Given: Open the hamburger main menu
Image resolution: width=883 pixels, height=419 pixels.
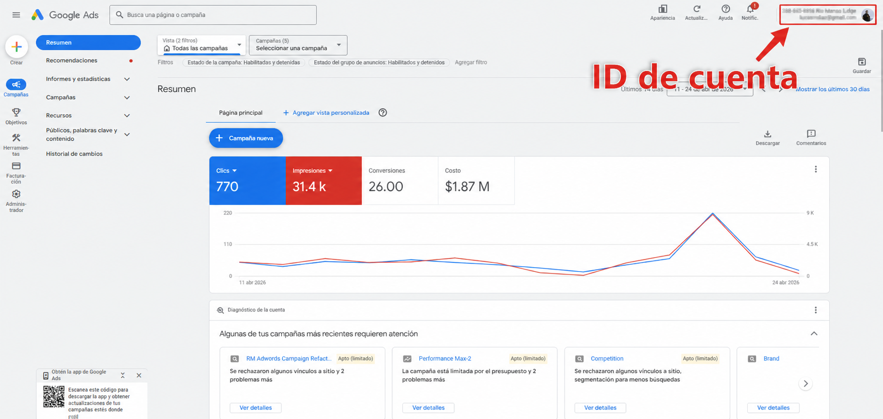Looking at the screenshot, I should (x=16, y=15).
